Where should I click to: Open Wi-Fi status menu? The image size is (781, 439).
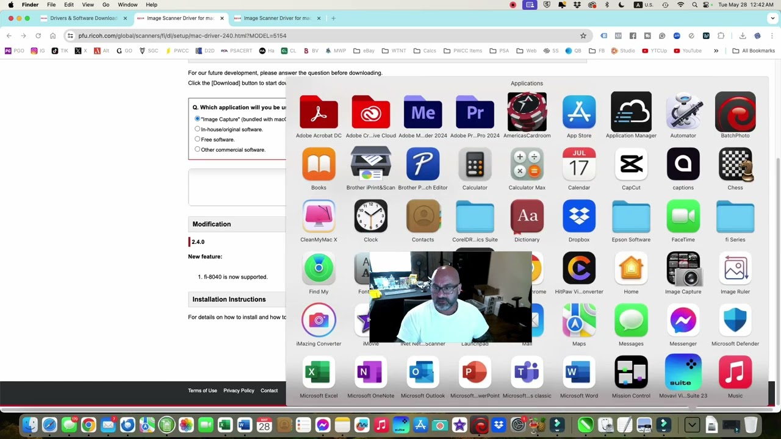coord(680,5)
